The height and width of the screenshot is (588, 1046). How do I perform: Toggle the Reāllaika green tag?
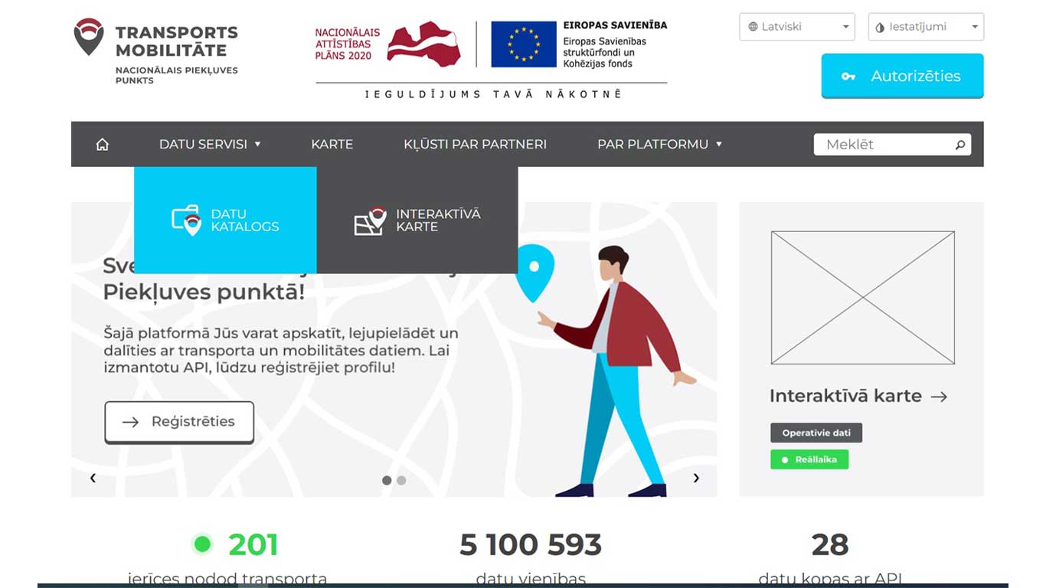[x=809, y=459]
